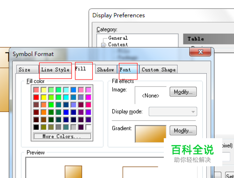Click the Image None preview box
Screen dimensions: 234x178
click(151, 95)
